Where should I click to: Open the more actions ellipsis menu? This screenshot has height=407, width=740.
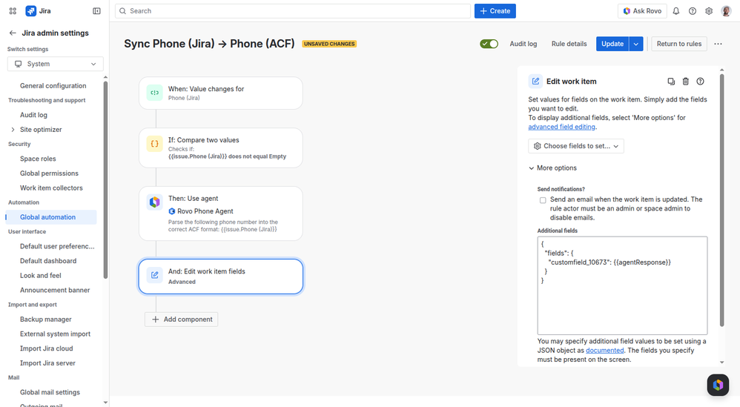[x=718, y=44]
